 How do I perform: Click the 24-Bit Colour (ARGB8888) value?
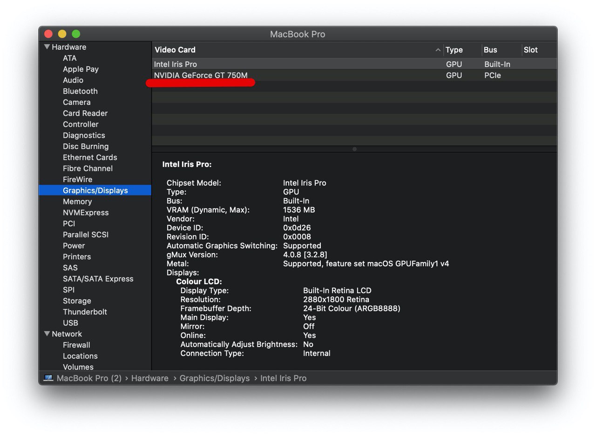tap(352, 309)
